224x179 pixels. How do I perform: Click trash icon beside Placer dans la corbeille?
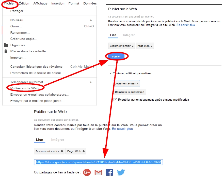click(x=6, y=51)
